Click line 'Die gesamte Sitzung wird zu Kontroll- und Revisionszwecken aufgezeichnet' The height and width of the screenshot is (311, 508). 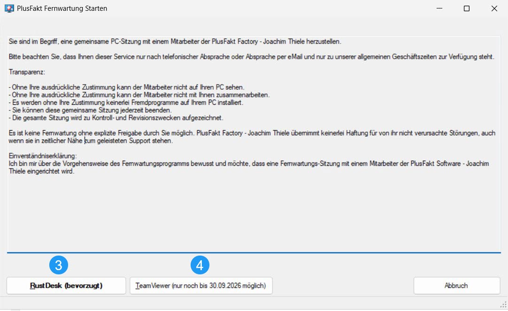pyautogui.click(x=116, y=118)
